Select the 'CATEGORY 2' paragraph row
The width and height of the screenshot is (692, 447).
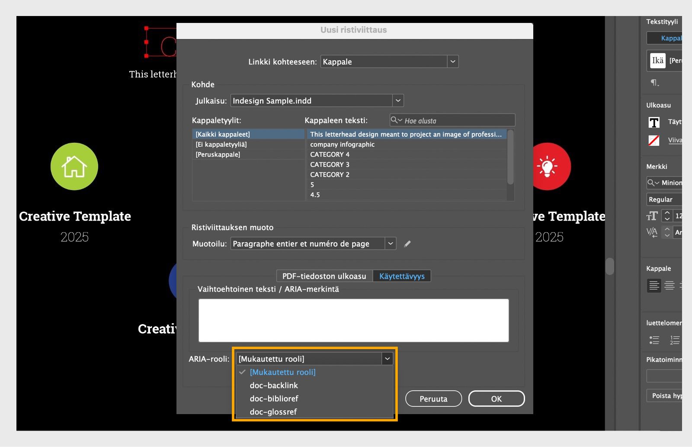(x=407, y=175)
